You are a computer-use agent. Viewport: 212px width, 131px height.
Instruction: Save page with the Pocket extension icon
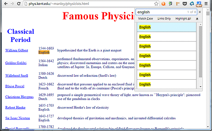coord(185,4)
